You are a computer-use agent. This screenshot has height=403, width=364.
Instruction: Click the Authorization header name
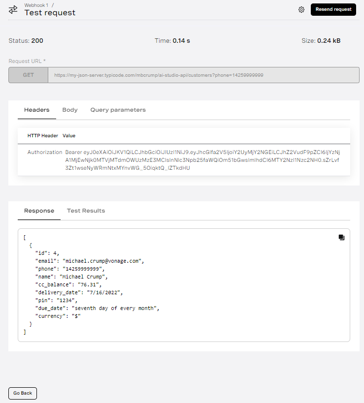pyautogui.click(x=45, y=152)
